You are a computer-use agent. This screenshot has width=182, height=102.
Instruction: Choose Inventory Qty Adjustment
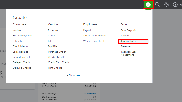pyautogui.click(x=128, y=53)
